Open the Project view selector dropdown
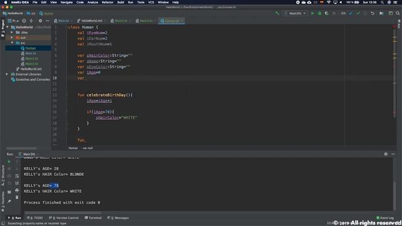Viewport: 402px width, 226px height. tap(13, 21)
